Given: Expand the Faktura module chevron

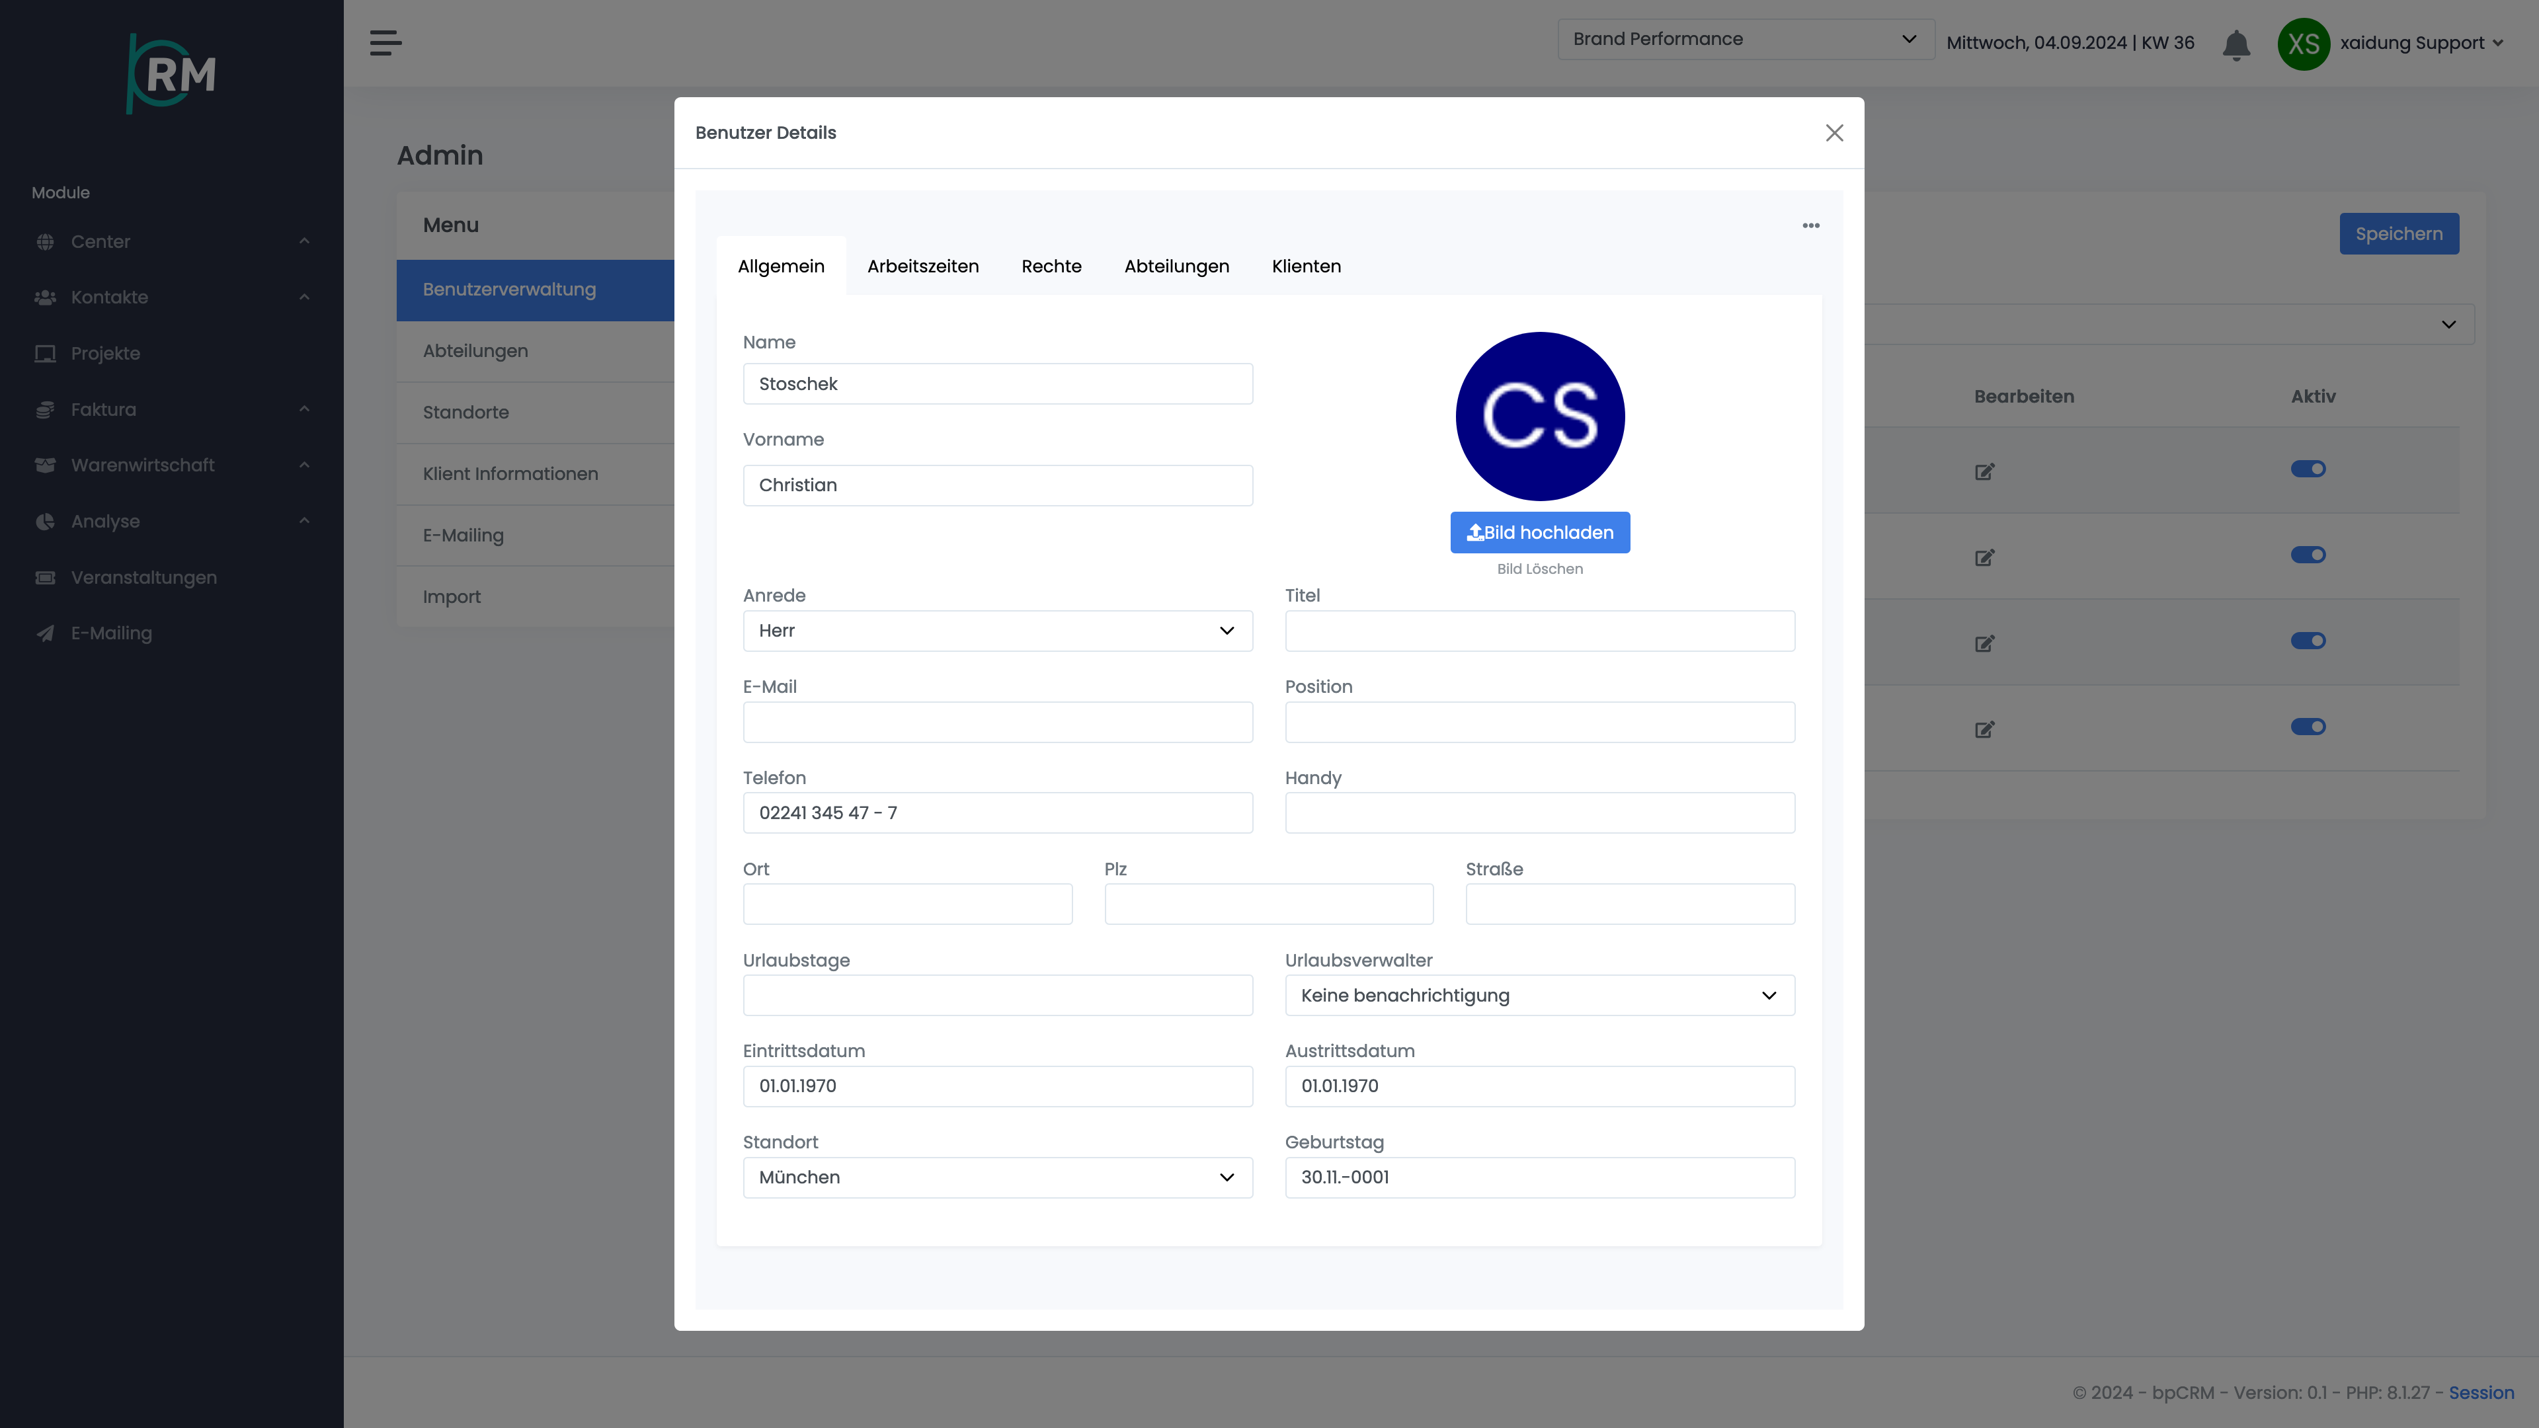Looking at the screenshot, I should (305, 409).
